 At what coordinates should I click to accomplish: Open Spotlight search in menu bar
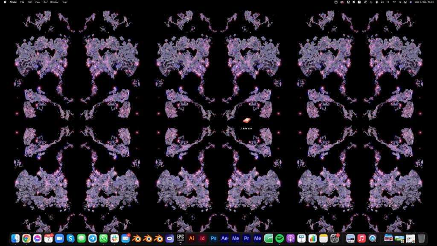pyautogui.click(x=399, y=2)
